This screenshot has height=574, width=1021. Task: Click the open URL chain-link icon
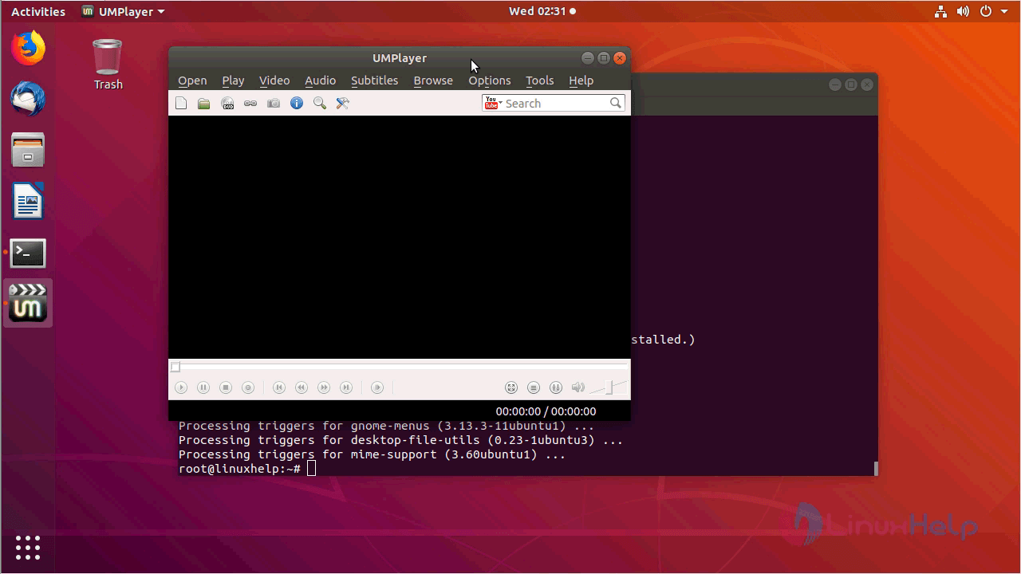point(250,104)
